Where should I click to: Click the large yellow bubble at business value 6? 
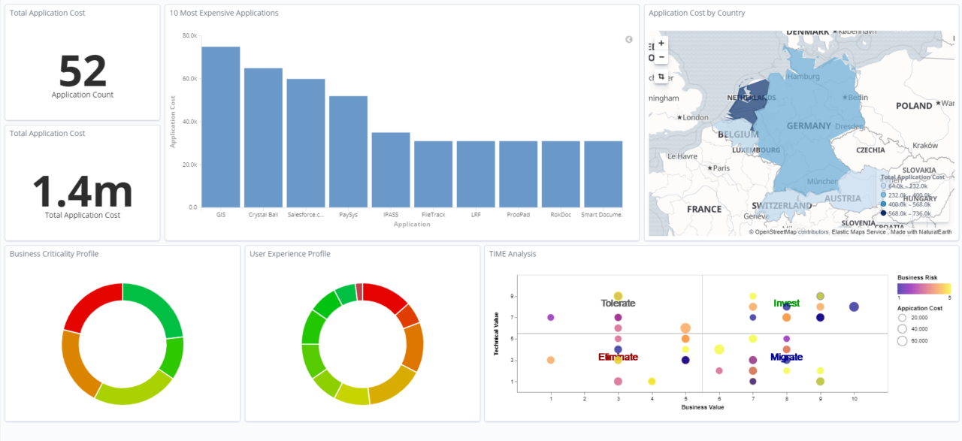pos(719,349)
